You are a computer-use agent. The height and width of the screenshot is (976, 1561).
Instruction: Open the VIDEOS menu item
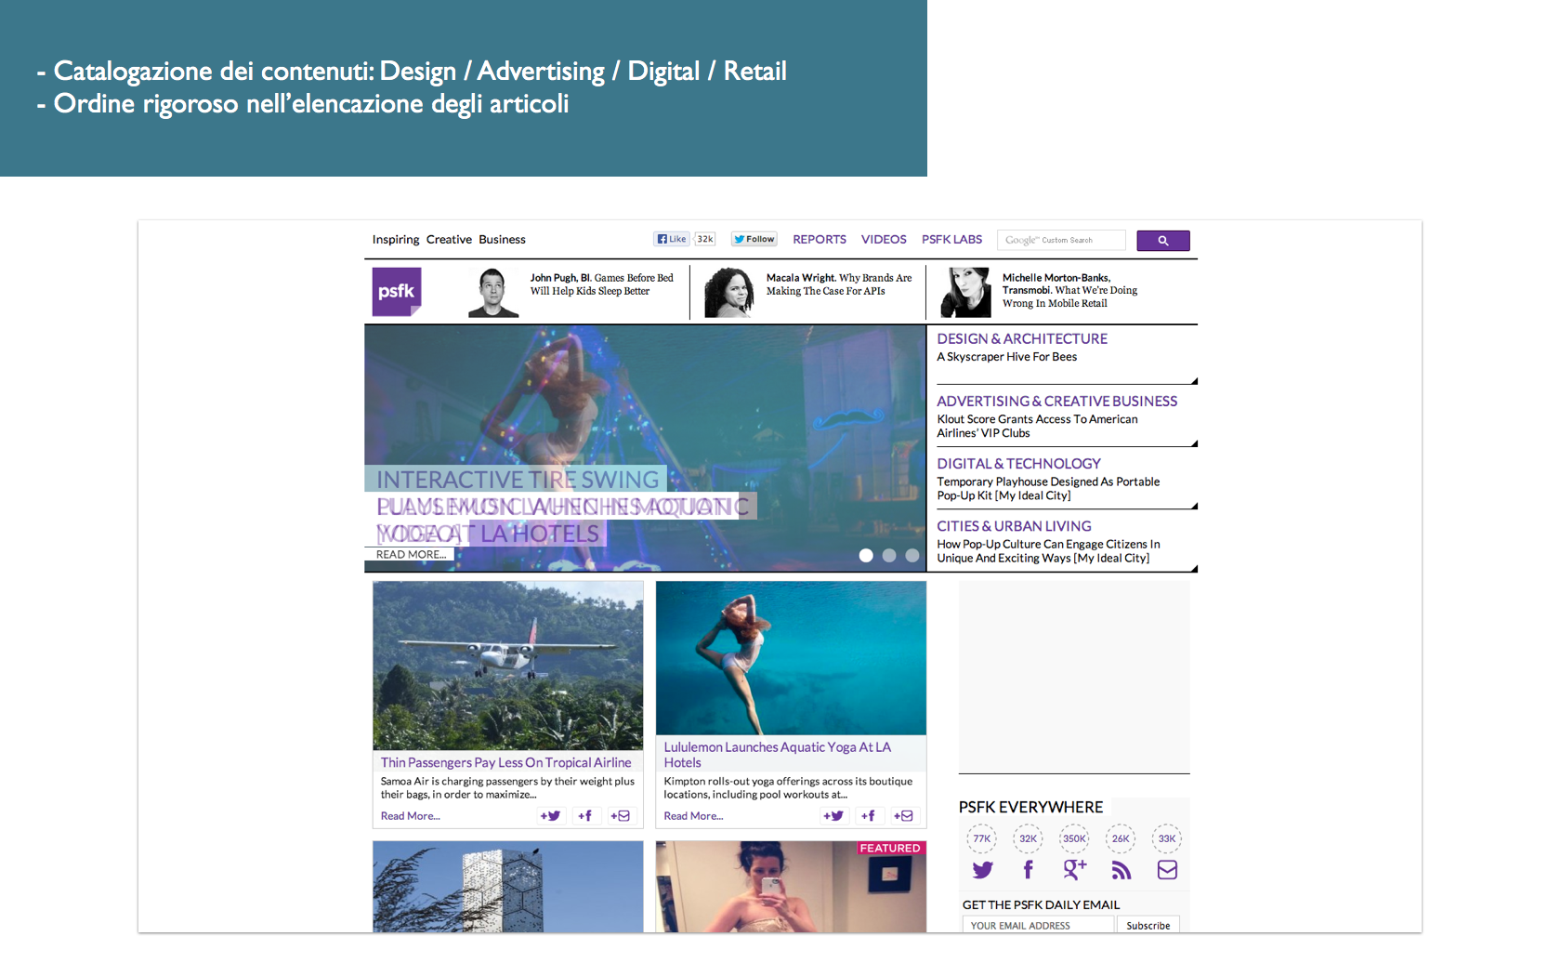884,240
